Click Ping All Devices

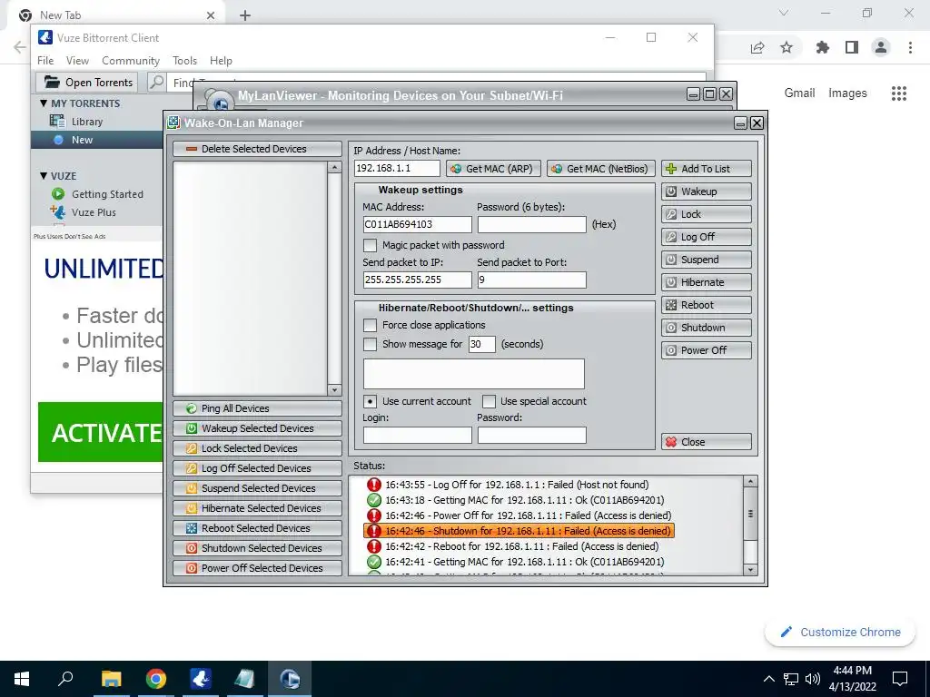pyautogui.click(x=257, y=408)
